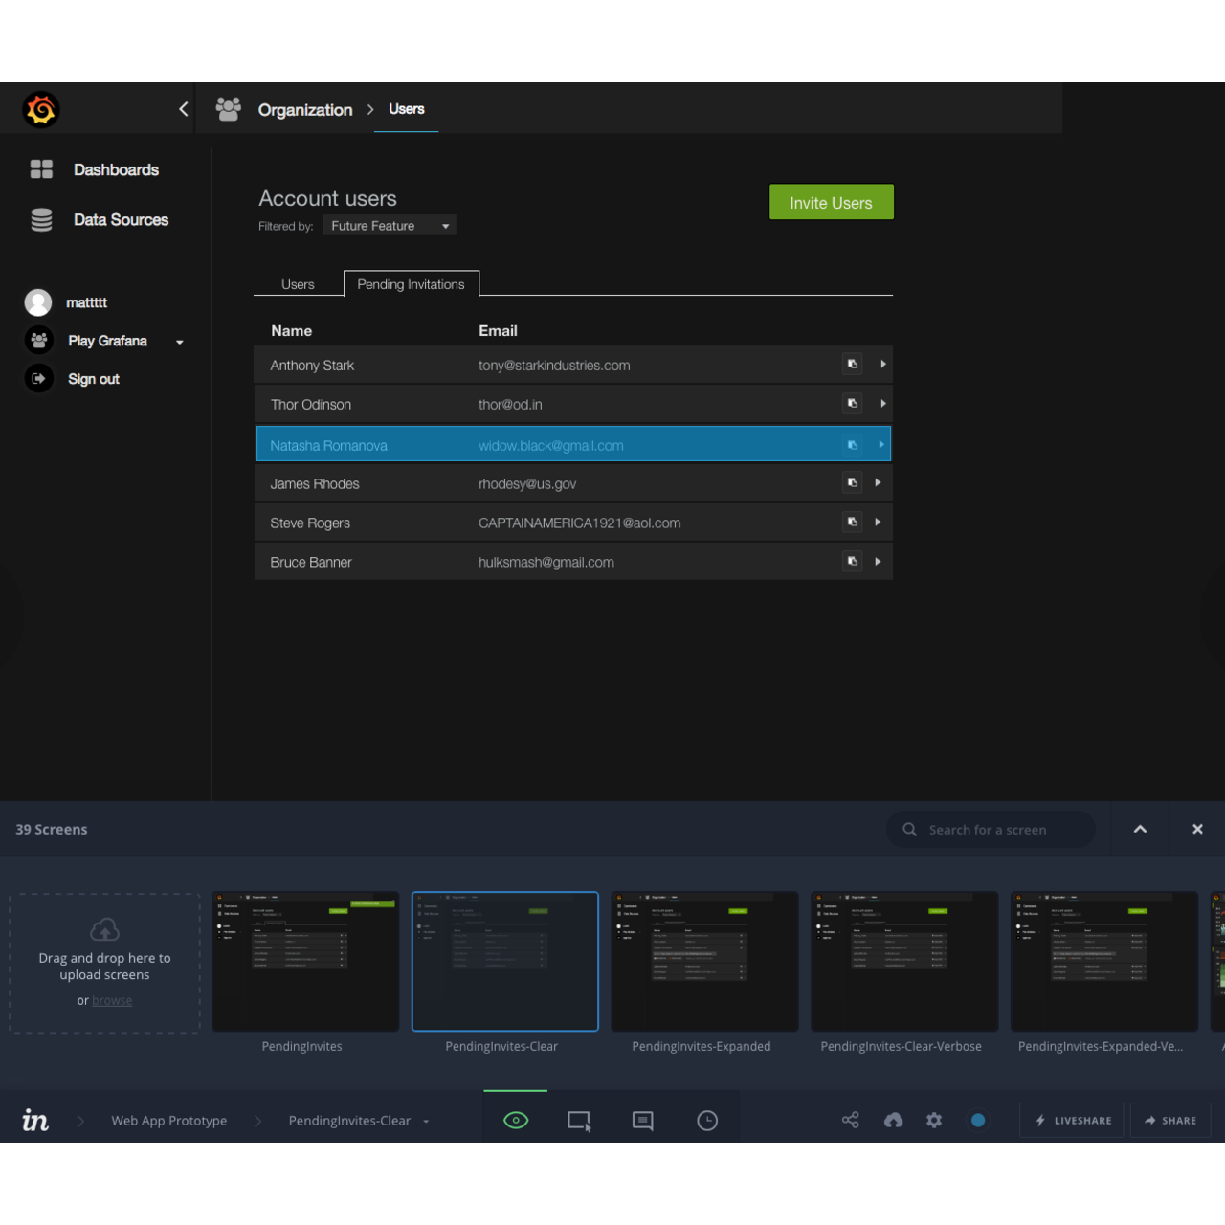Expand the Play Grafana dropdown

[179, 341]
